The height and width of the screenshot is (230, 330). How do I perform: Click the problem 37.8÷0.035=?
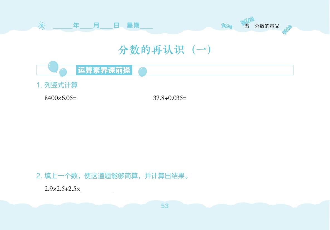[170, 98]
